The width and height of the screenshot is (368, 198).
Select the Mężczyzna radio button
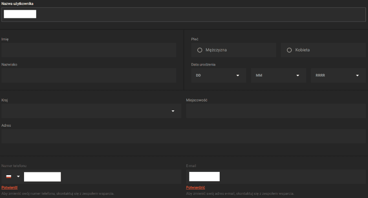click(200, 50)
